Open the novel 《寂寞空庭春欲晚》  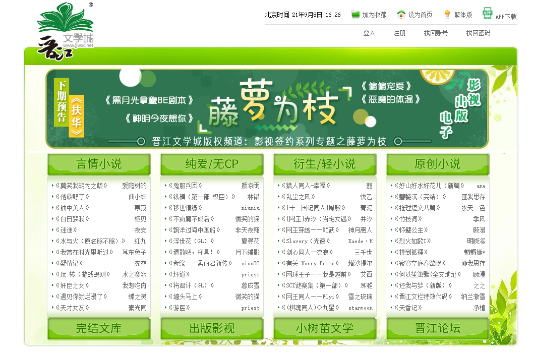tap(420, 263)
